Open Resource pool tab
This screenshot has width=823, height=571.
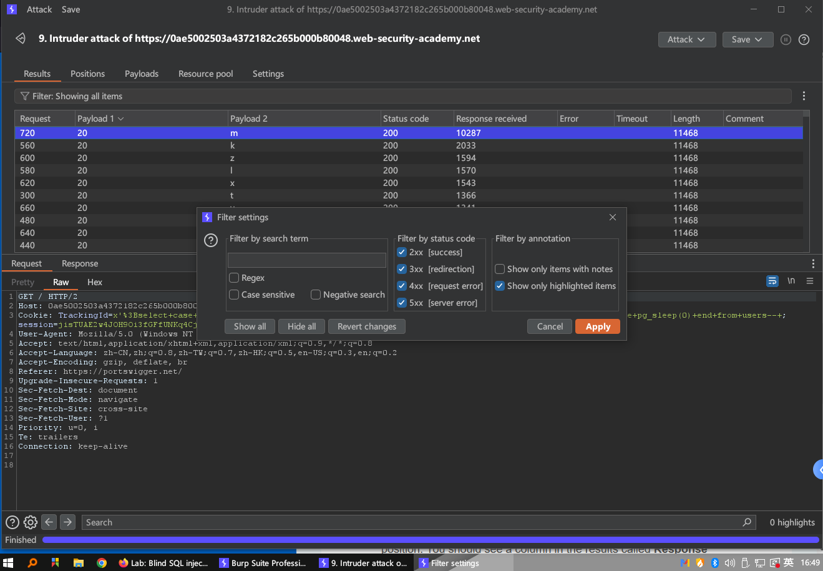pos(206,74)
